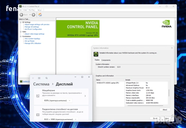Click the Мащабиране scale icon
186x128 pixels.
(38, 96)
